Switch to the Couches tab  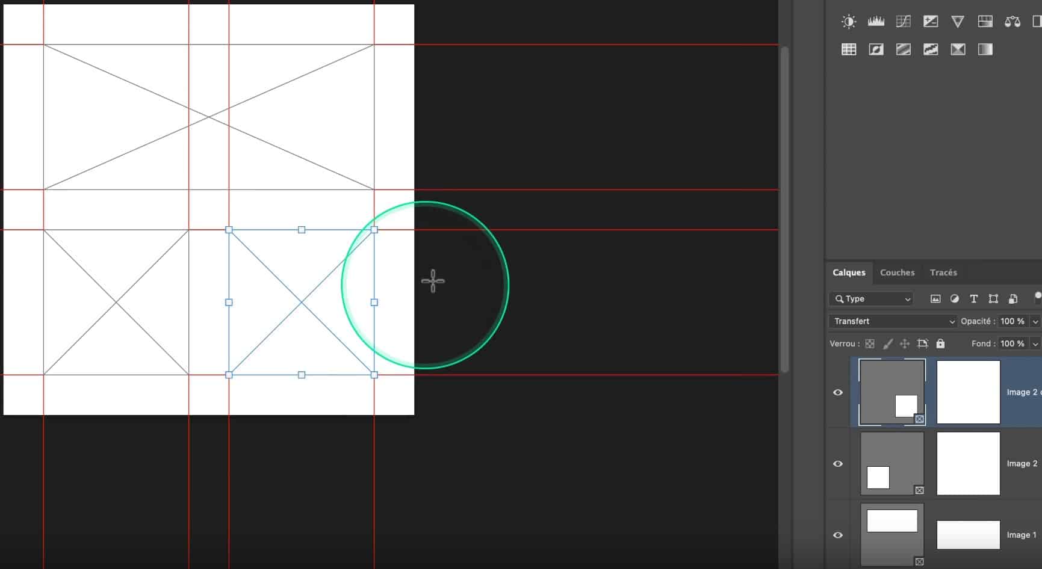tap(897, 272)
